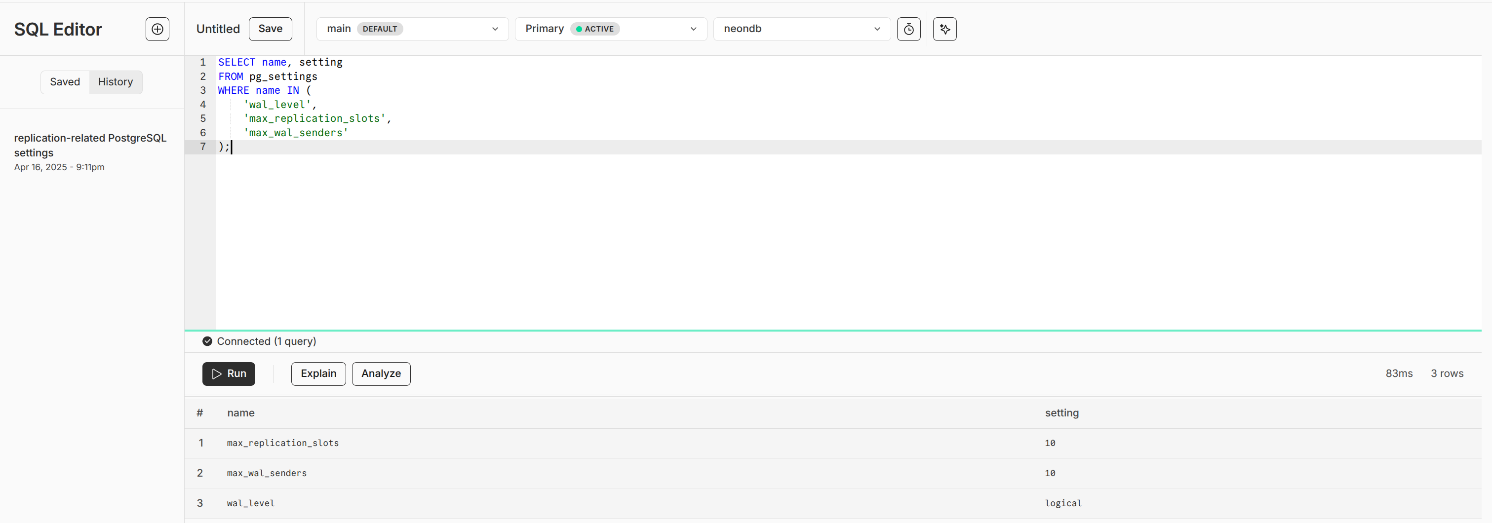Switch to the History toggle
The image size is (1492, 523).
pos(115,81)
